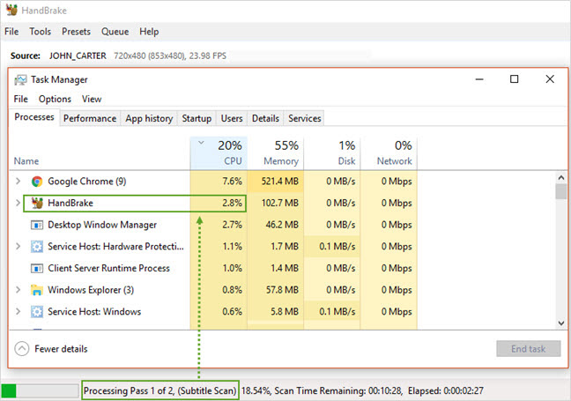
Task: Expand Service Host: Windows group
Action: coord(18,311)
